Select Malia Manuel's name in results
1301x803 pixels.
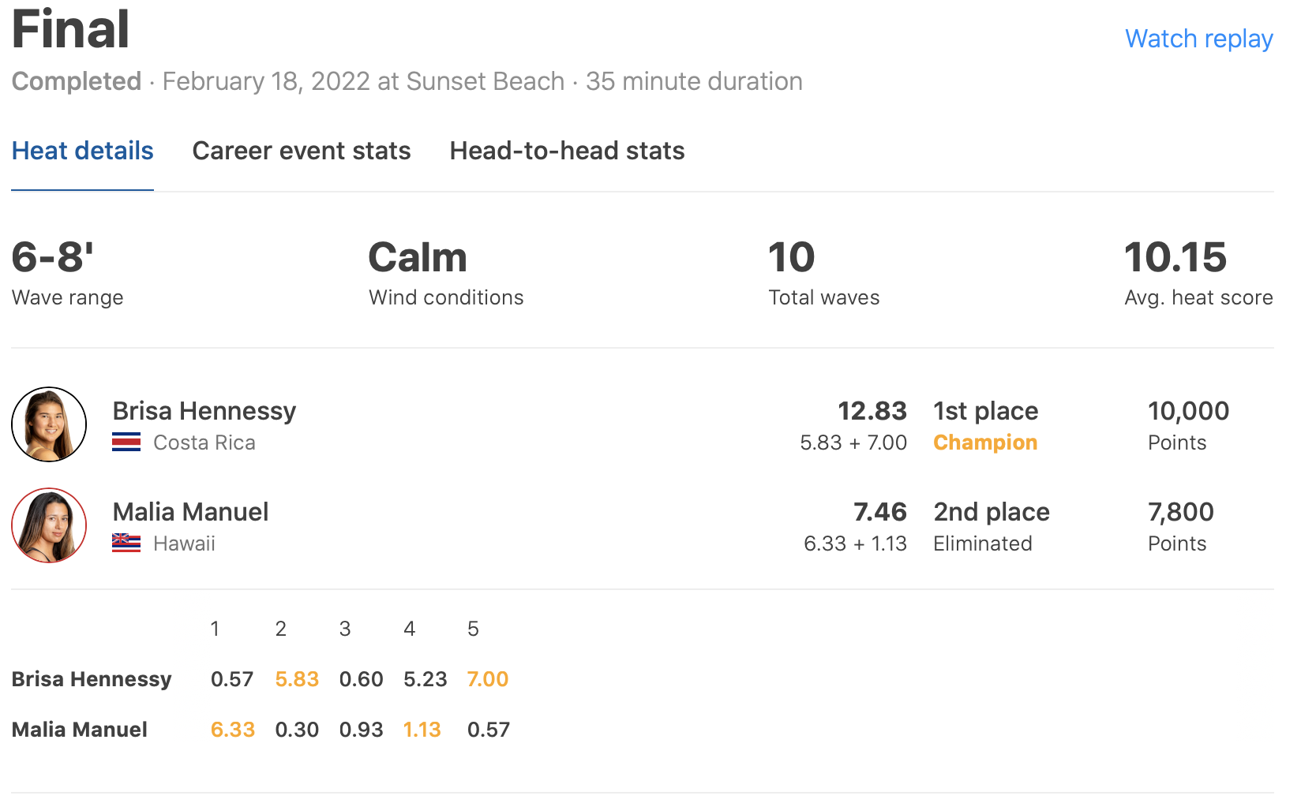190,512
